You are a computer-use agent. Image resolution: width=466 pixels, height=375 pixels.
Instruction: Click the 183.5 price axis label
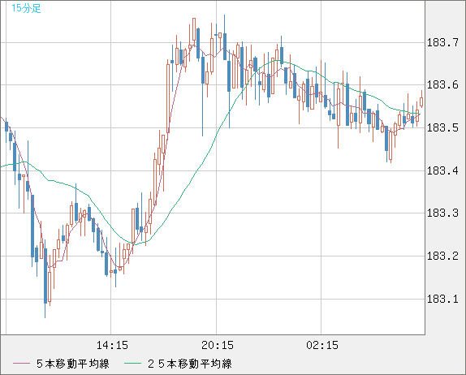(442, 128)
